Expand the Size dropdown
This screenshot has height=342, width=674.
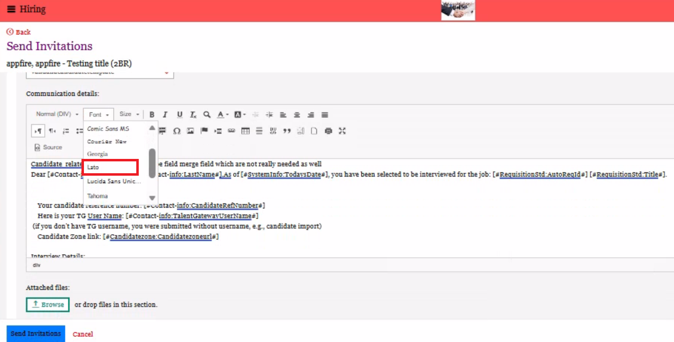coord(129,114)
